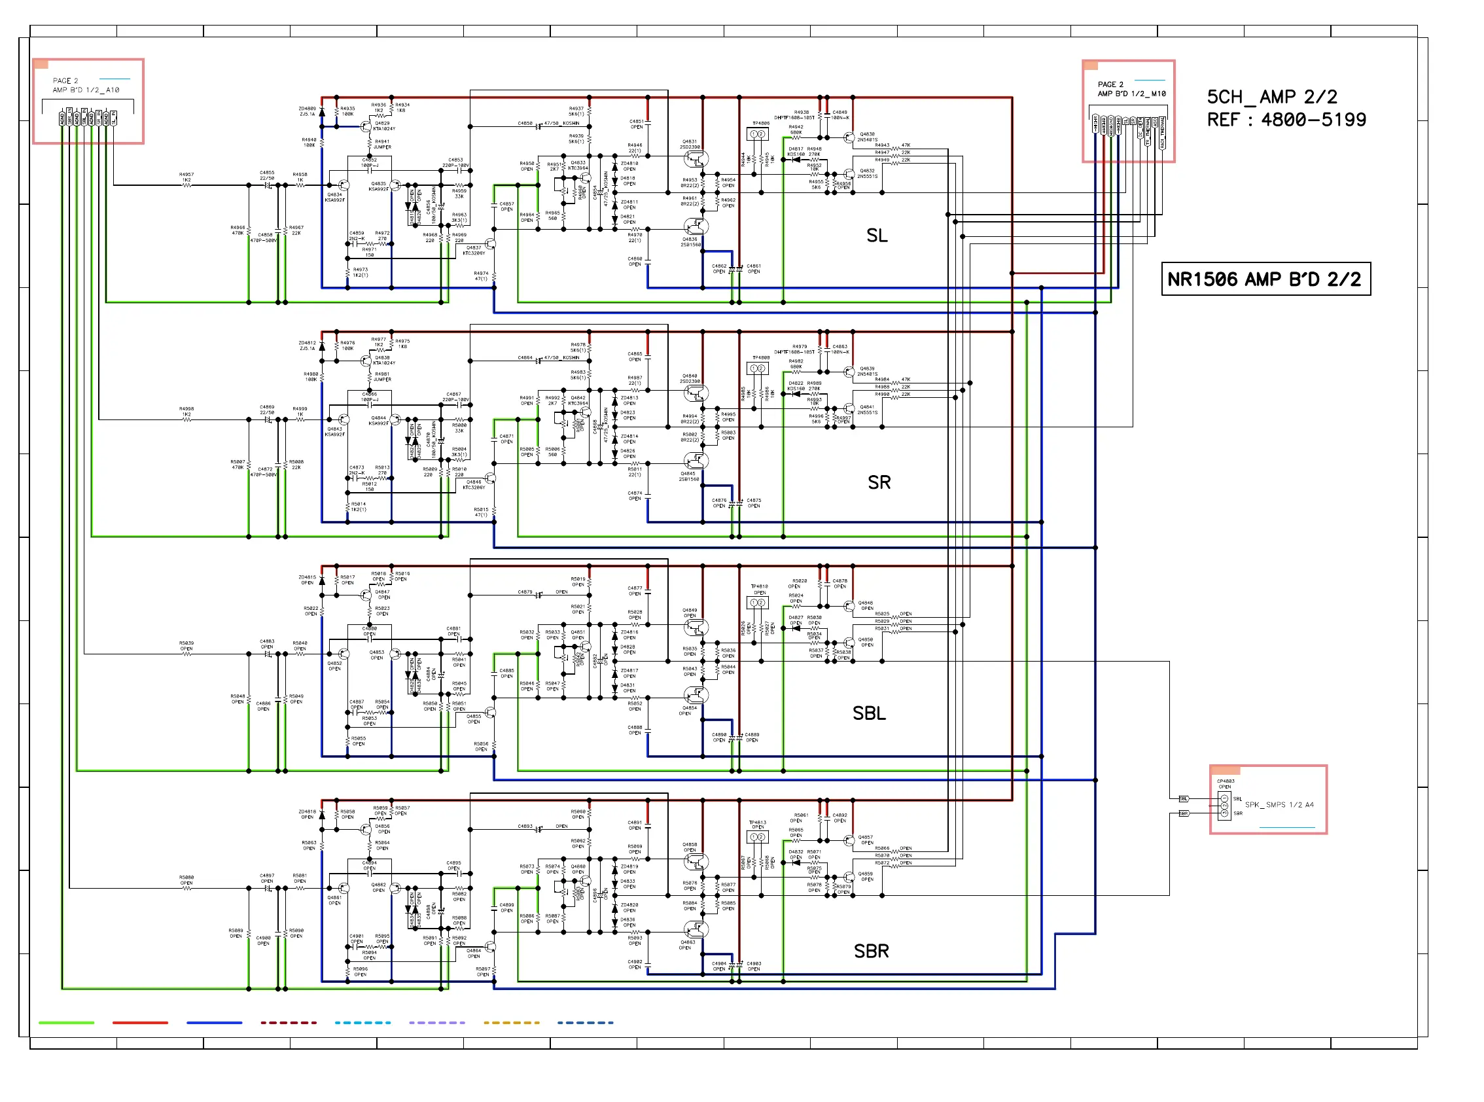The height and width of the screenshot is (1102, 1484).
Task: Click the REF : 4800-5199 text
Action: (x=1286, y=120)
